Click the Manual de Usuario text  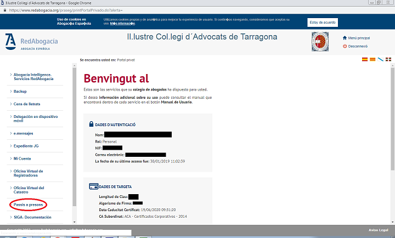[176, 102]
